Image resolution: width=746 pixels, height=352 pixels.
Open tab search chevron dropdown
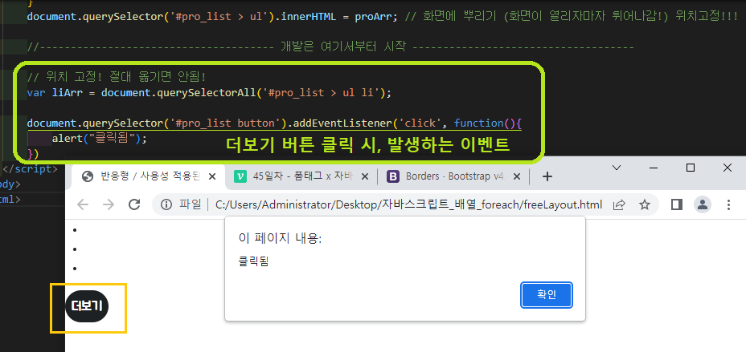[617, 168]
